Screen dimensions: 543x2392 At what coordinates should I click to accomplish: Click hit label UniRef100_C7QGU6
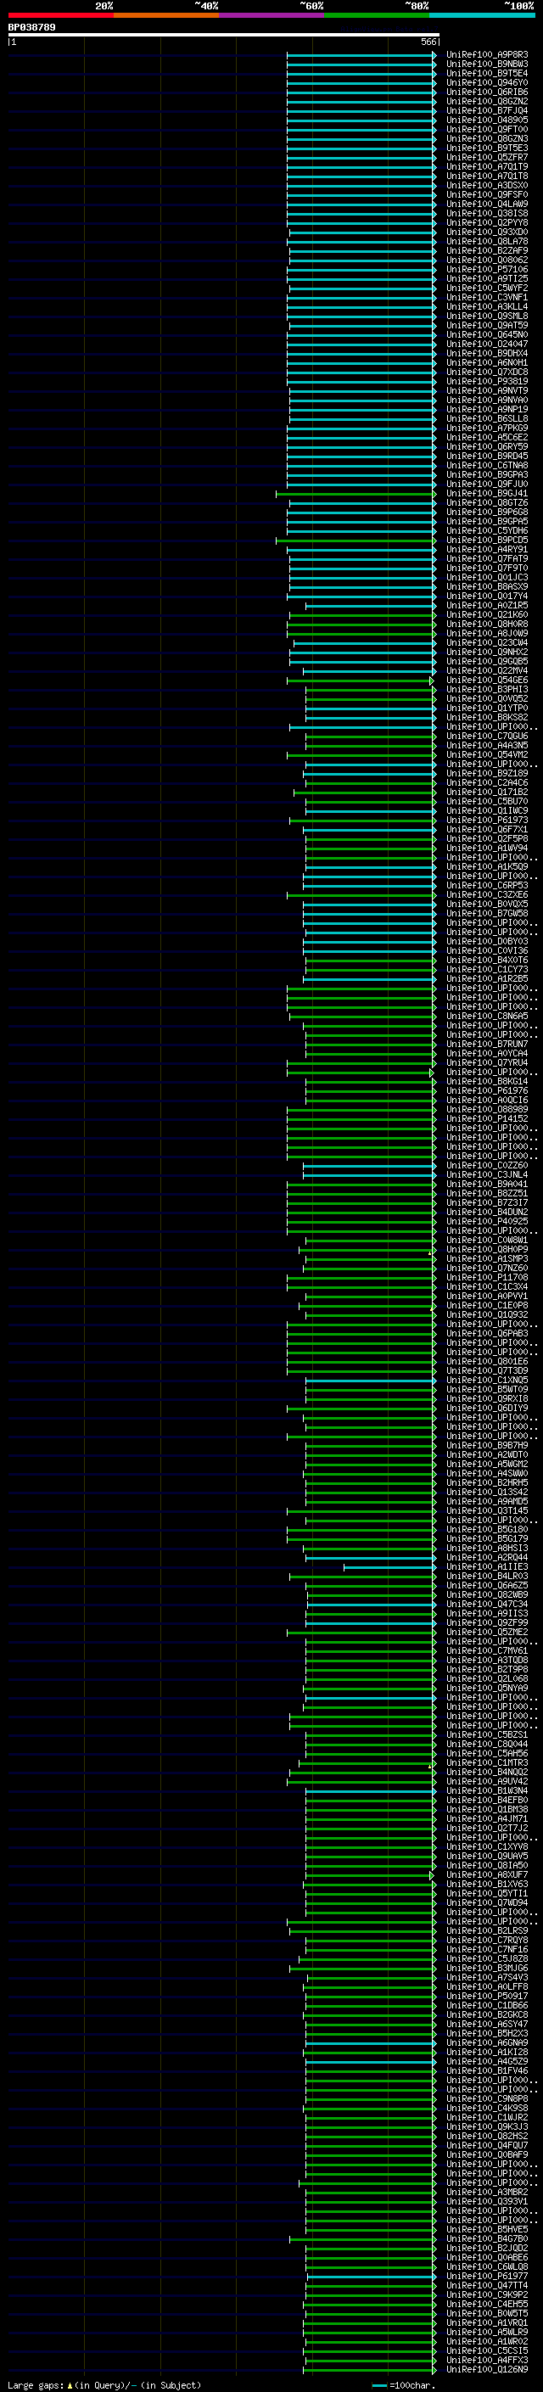tap(486, 737)
